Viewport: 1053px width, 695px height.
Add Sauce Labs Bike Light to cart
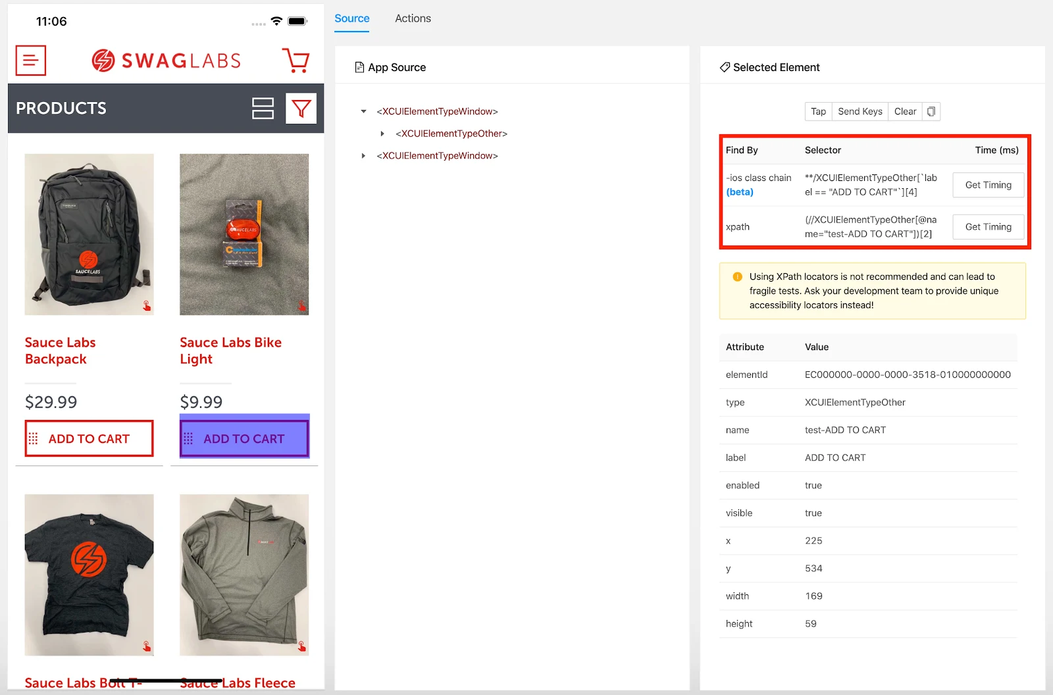pyautogui.click(x=244, y=438)
